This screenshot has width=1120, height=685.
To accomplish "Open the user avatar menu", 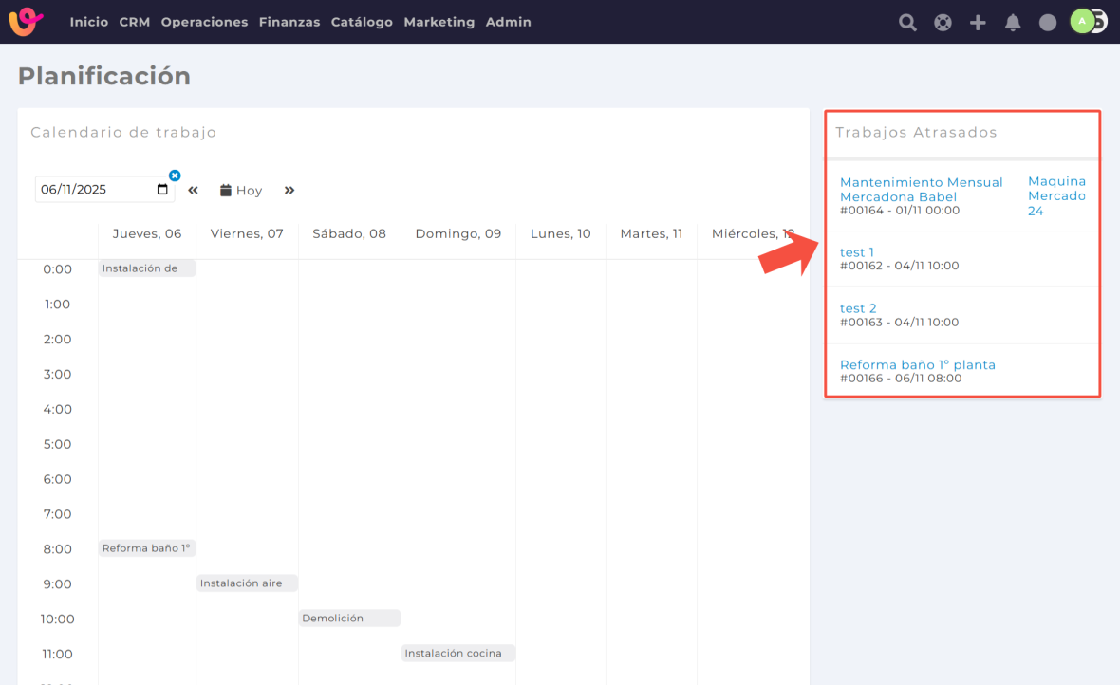I will point(1084,21).
